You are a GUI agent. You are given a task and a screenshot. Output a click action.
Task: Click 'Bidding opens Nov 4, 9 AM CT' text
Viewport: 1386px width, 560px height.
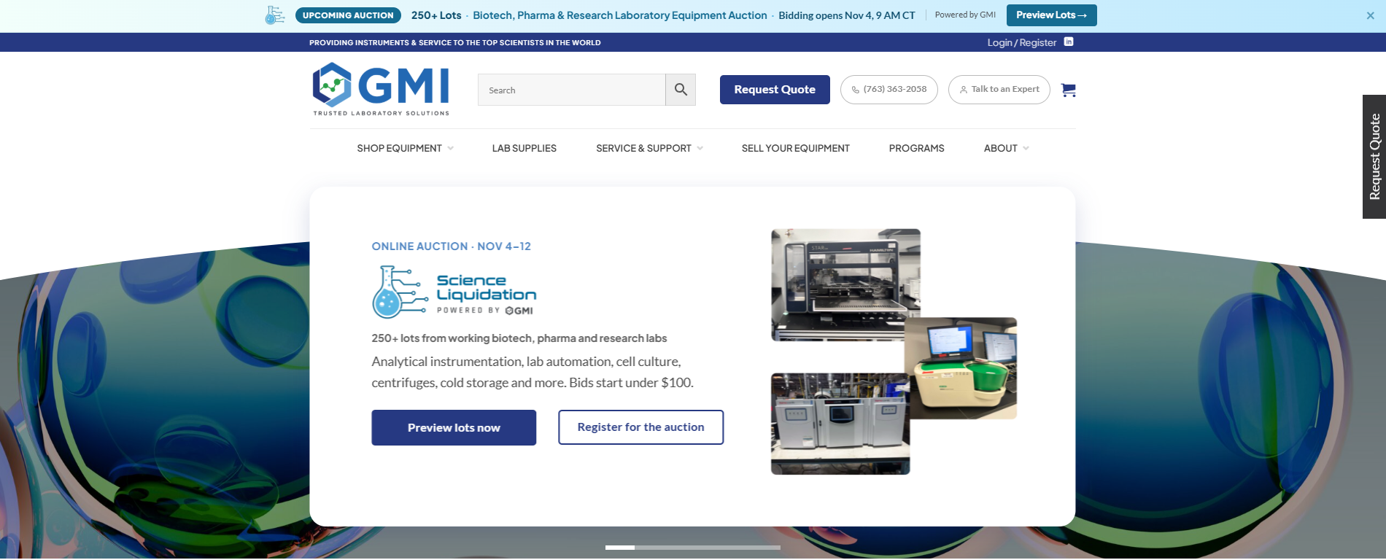[846, 15]
